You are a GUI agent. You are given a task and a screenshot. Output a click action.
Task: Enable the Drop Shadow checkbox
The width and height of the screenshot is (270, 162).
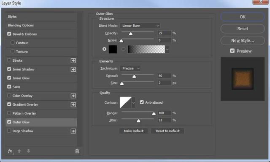[9, 131]
